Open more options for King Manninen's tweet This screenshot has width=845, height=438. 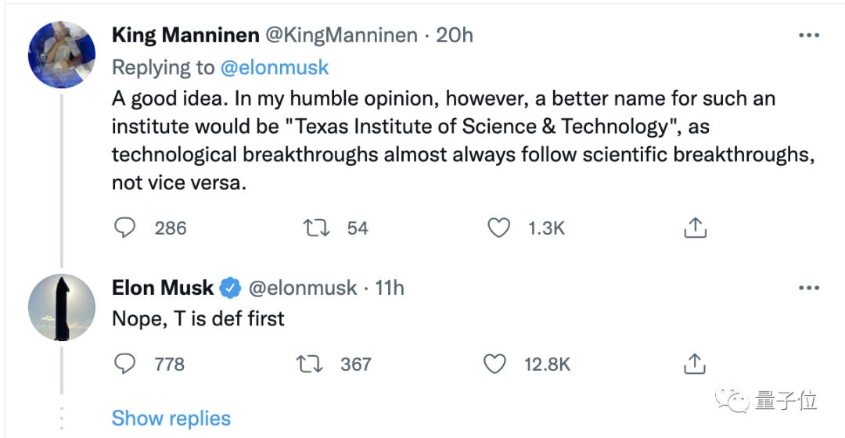[x=808, y=35]
